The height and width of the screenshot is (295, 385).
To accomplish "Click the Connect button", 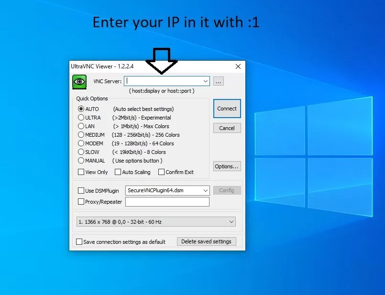I will [x=227, y=109].
